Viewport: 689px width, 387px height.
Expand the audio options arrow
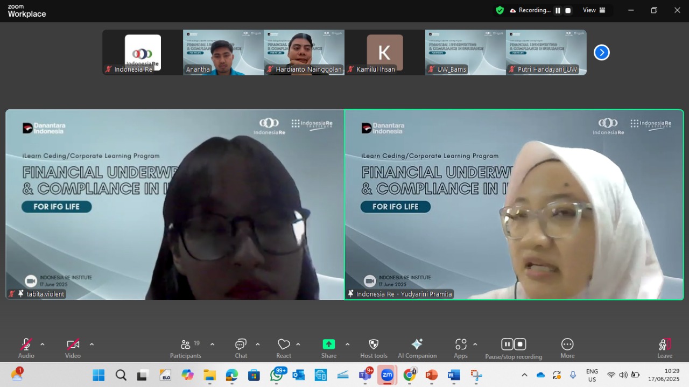[43, 344]
